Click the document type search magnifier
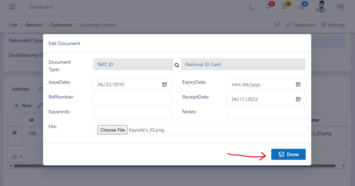 [177, 65]
